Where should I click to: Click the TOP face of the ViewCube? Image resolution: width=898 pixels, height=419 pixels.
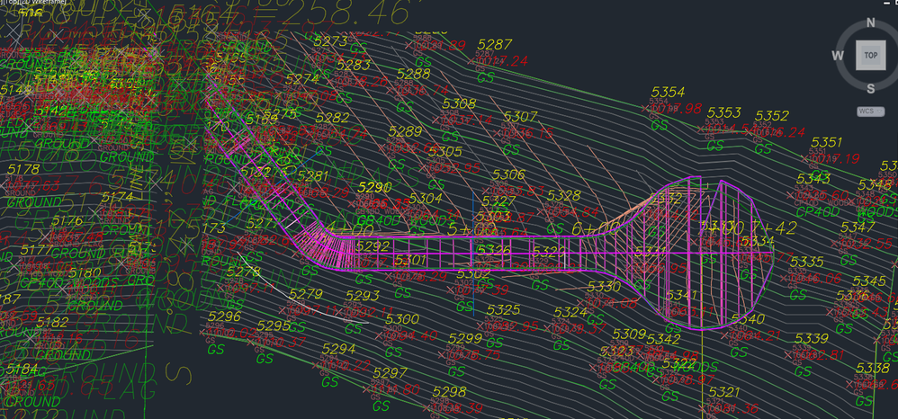tap(871, 56)
